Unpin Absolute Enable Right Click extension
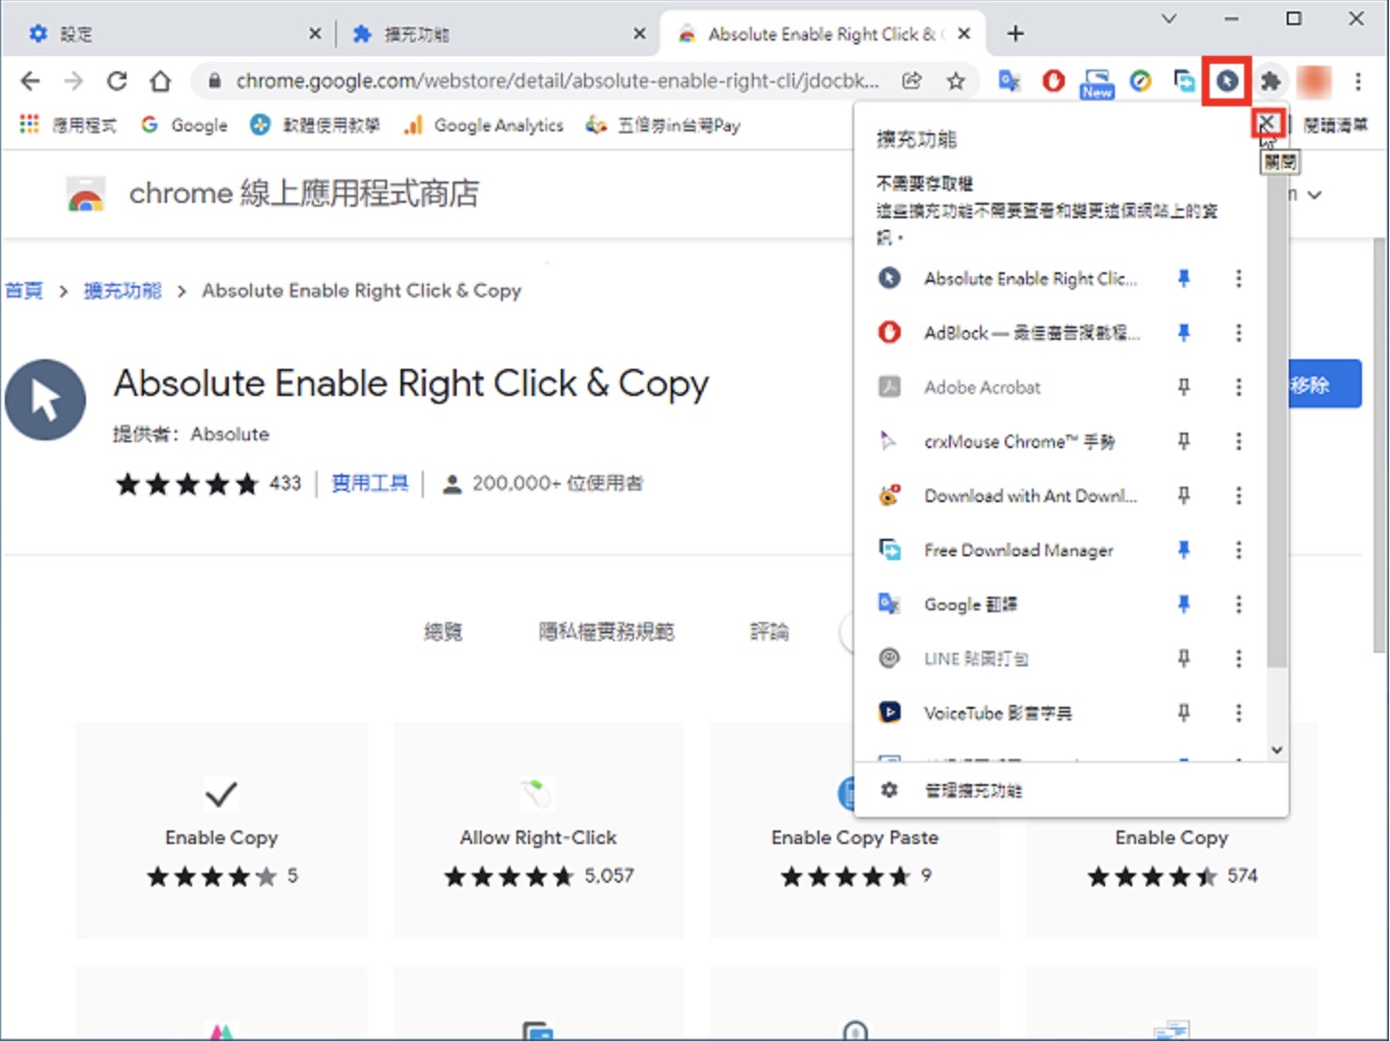 tap(1183, 279)
